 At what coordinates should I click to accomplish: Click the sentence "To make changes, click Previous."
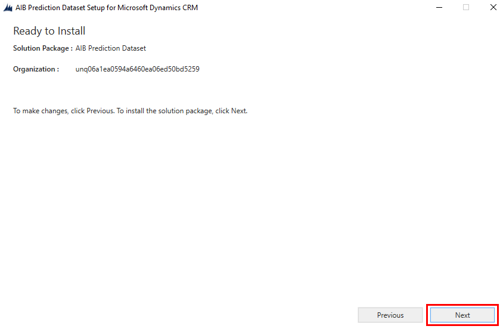[x=64, y=111]
